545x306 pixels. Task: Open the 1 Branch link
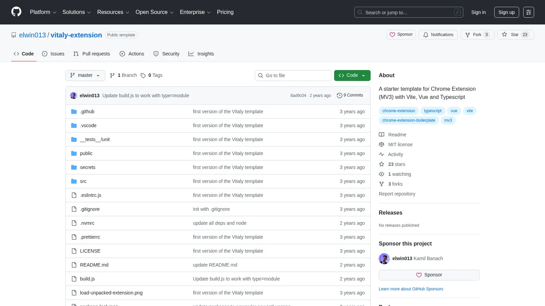tap(123, 75)
